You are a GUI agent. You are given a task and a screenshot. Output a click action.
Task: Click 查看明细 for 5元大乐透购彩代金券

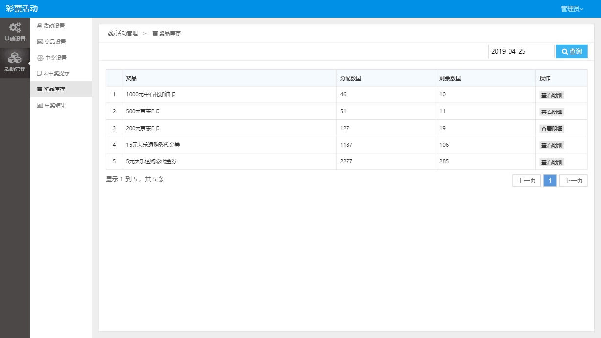(x=552, y=162)
